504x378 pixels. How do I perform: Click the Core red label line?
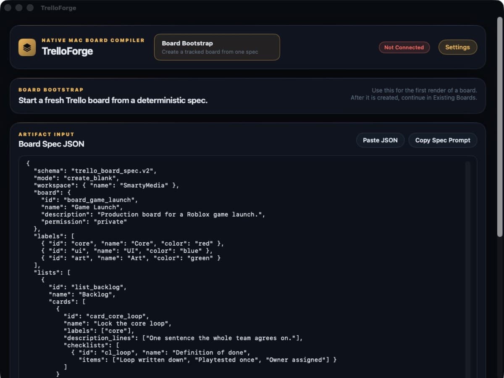(x=132, y=244)
